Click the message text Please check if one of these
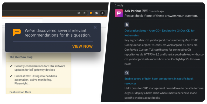The width and height of the screenshot is (207, 104). point(161,16)
